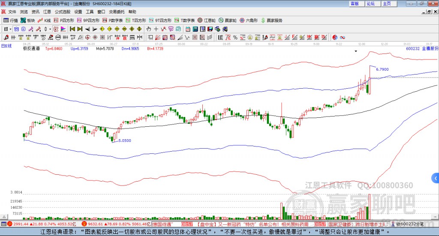Open the 9P四方形 tool
This screenshot has height=236, width=439.
pyautogui.click(x=88, y=21)
